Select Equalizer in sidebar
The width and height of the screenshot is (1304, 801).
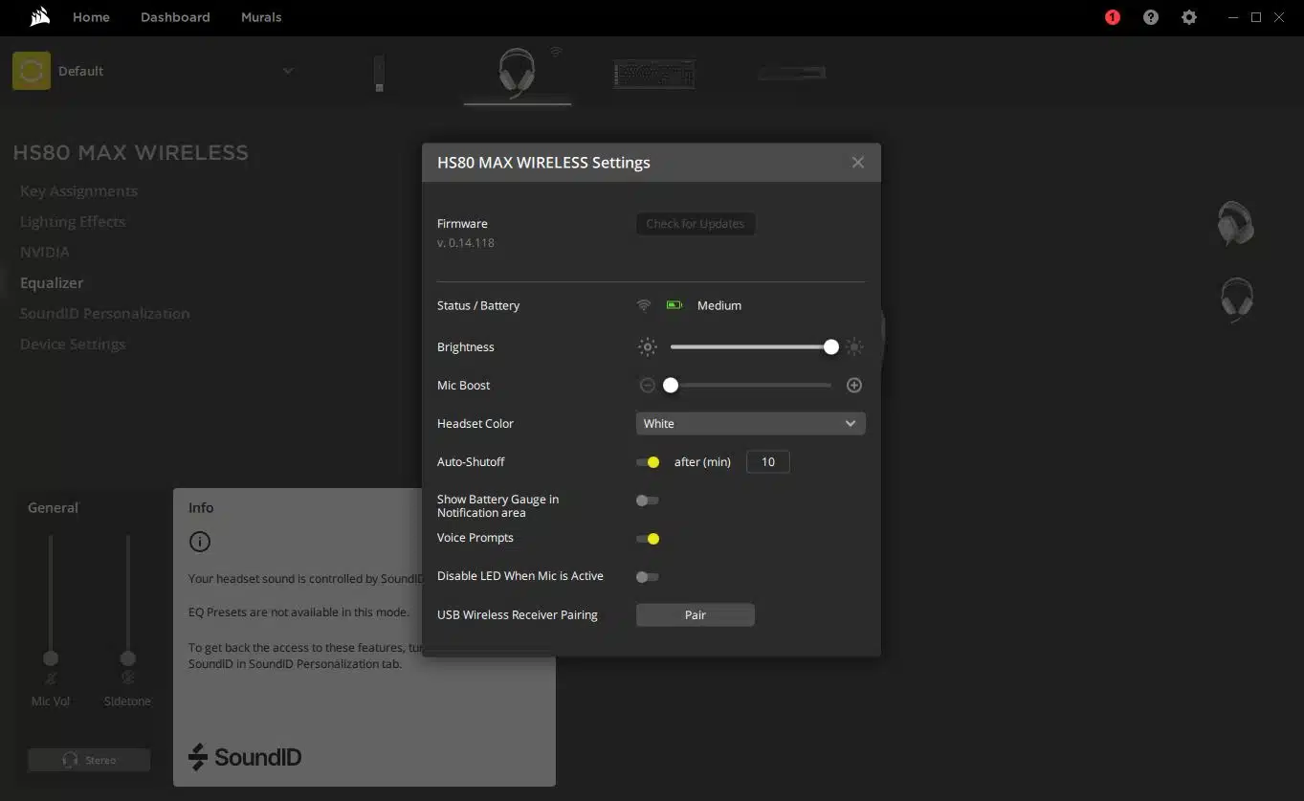coord(52,283)
